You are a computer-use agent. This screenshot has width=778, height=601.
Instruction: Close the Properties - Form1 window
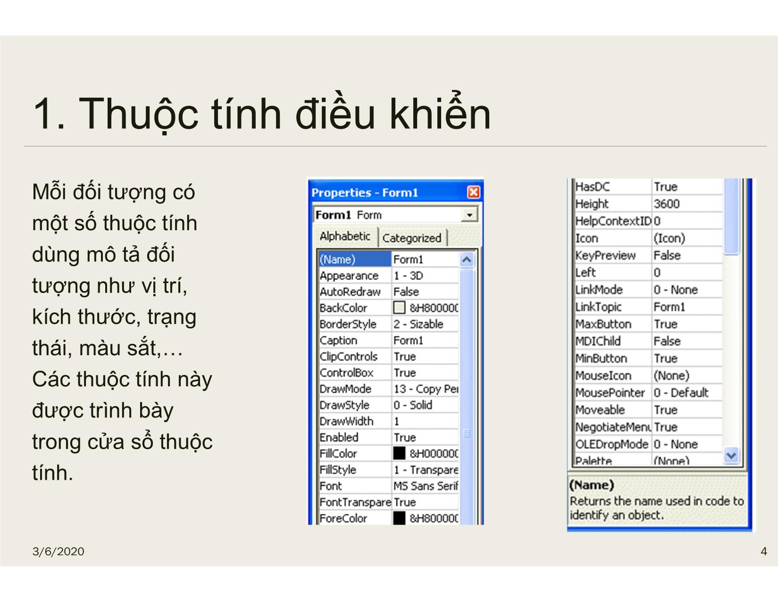[473, 192]
